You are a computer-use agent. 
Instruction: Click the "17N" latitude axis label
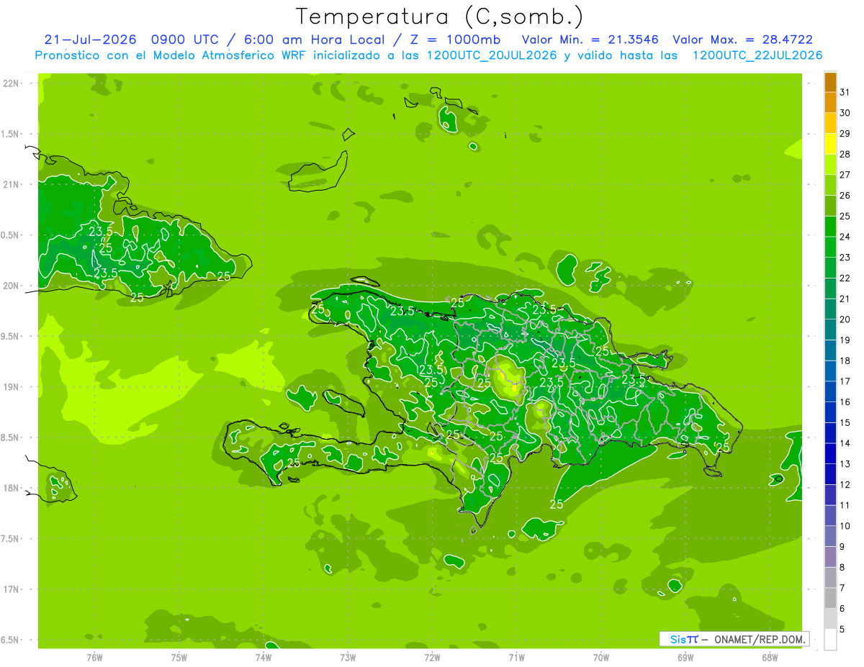tap(10, 589)
